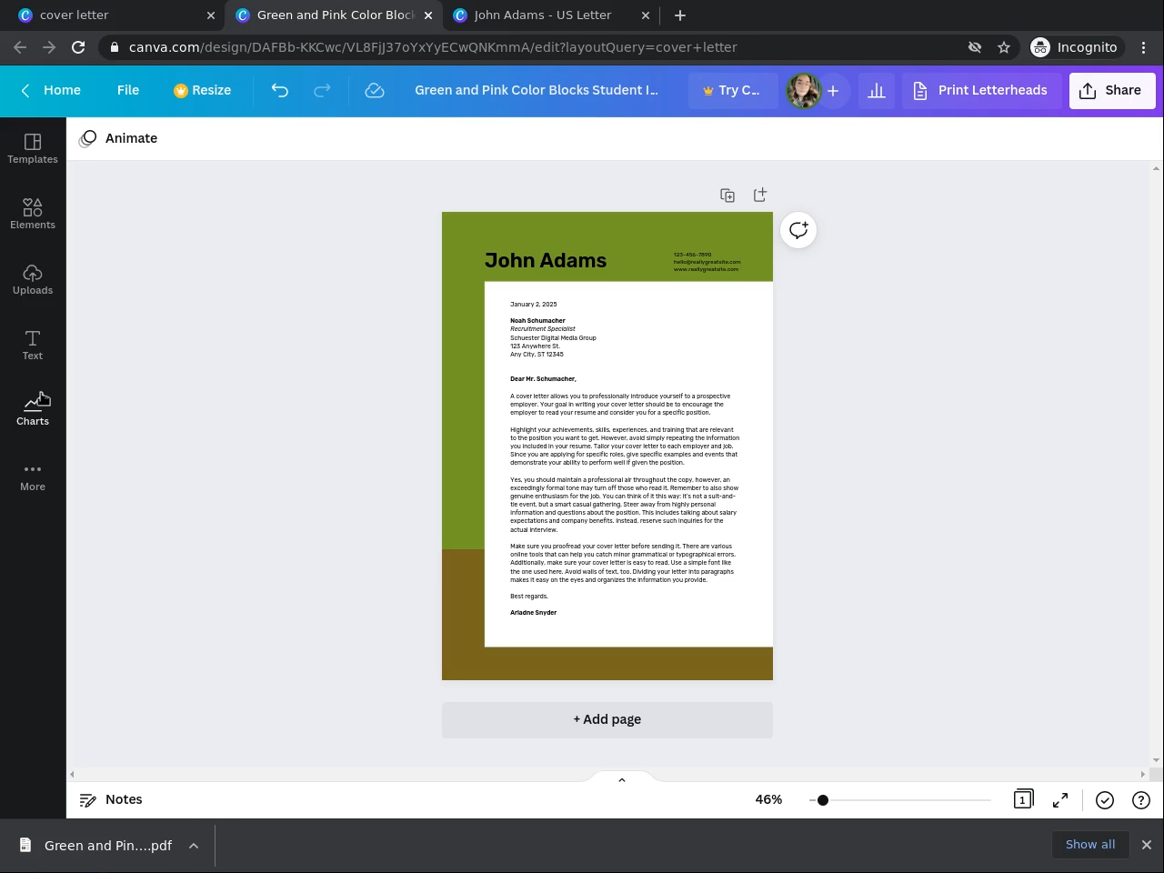The width and height of the screenshot is (1164, 873).
Task: Open Chrome's three-dot menu
Action: click(1144, 47)
